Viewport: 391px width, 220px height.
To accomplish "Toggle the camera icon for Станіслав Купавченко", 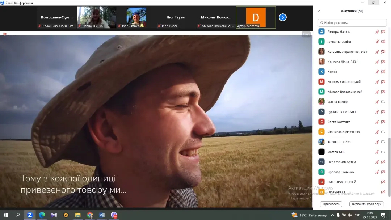I will pos(383,132).
